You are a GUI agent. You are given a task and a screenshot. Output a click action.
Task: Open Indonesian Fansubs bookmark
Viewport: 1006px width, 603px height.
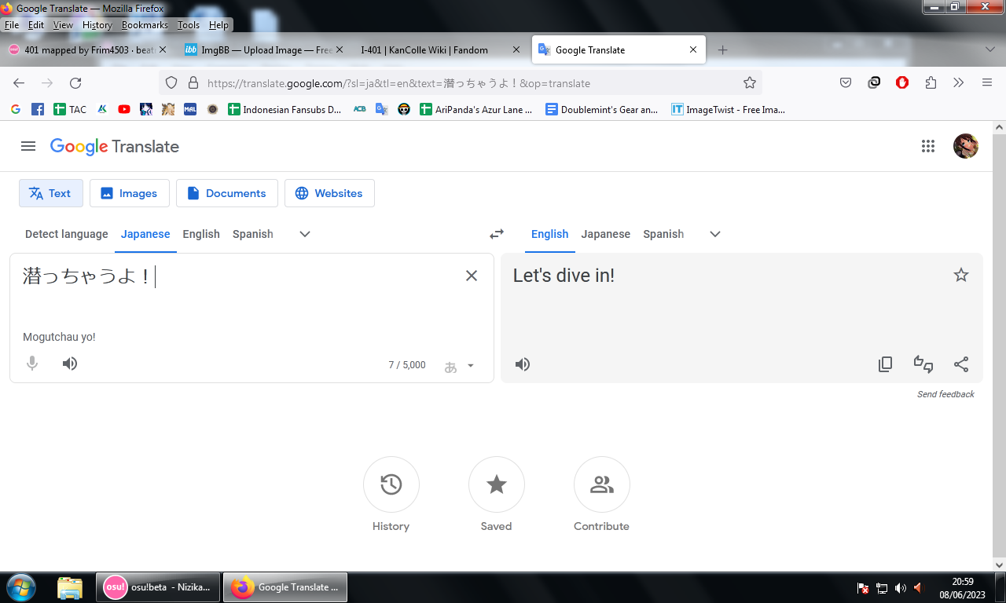coord(285,110)
